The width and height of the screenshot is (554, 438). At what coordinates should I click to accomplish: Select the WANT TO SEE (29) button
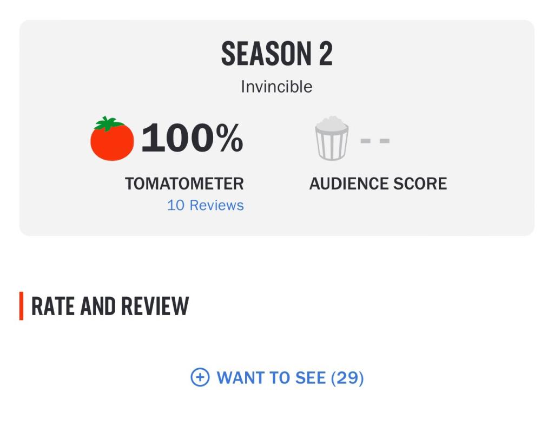(x=277, y=377)
